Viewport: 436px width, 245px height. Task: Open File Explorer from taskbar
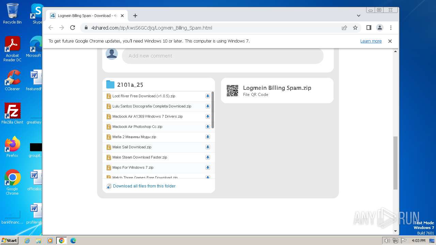click(x=38, y=241)
